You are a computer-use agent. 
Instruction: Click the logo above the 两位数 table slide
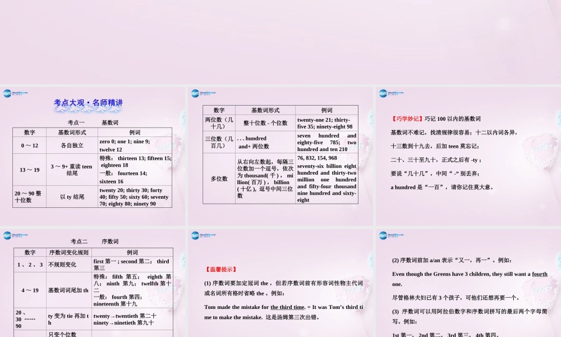tap(203, 93)
